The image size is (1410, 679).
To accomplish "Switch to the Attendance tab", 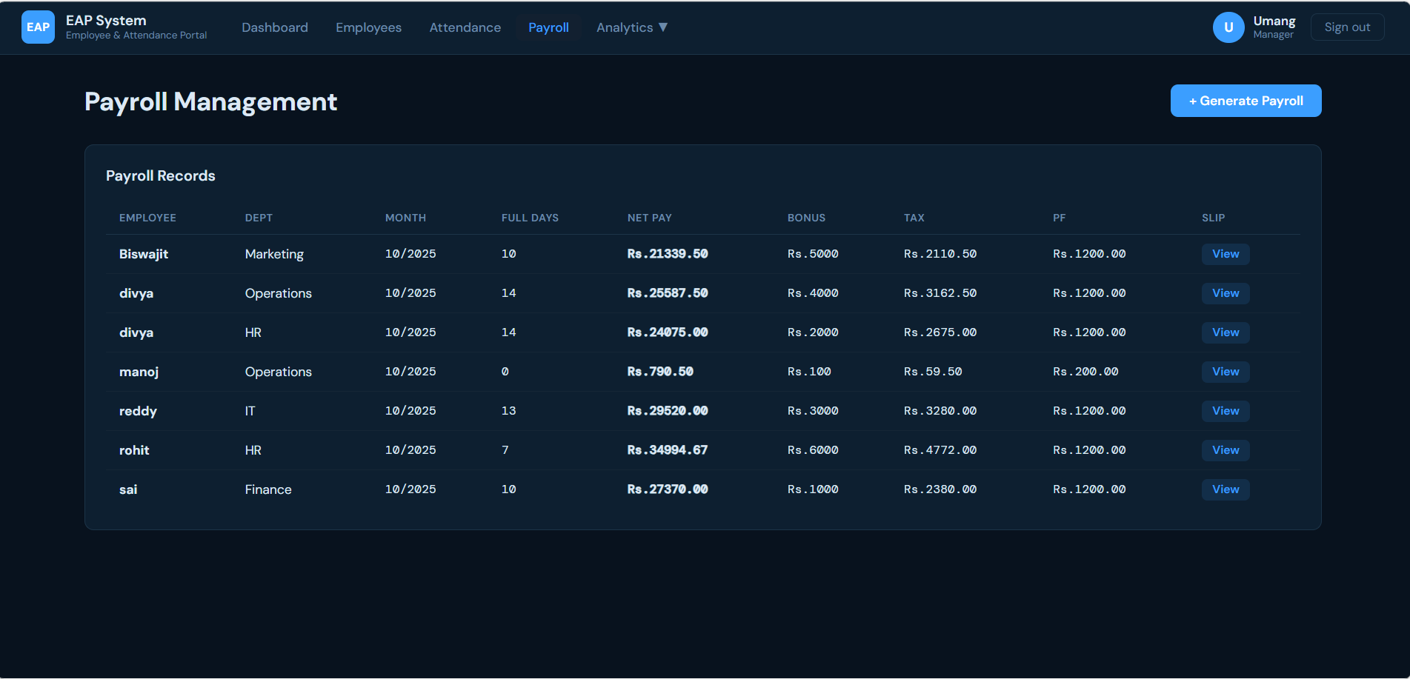I will [x=465, y=27].
